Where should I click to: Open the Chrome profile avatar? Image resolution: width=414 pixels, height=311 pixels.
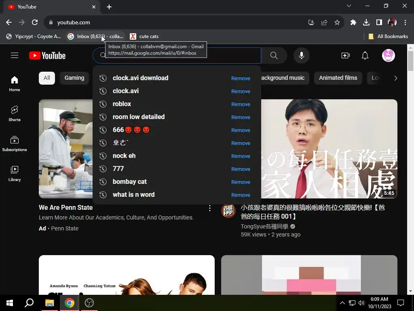pos(392,23)
